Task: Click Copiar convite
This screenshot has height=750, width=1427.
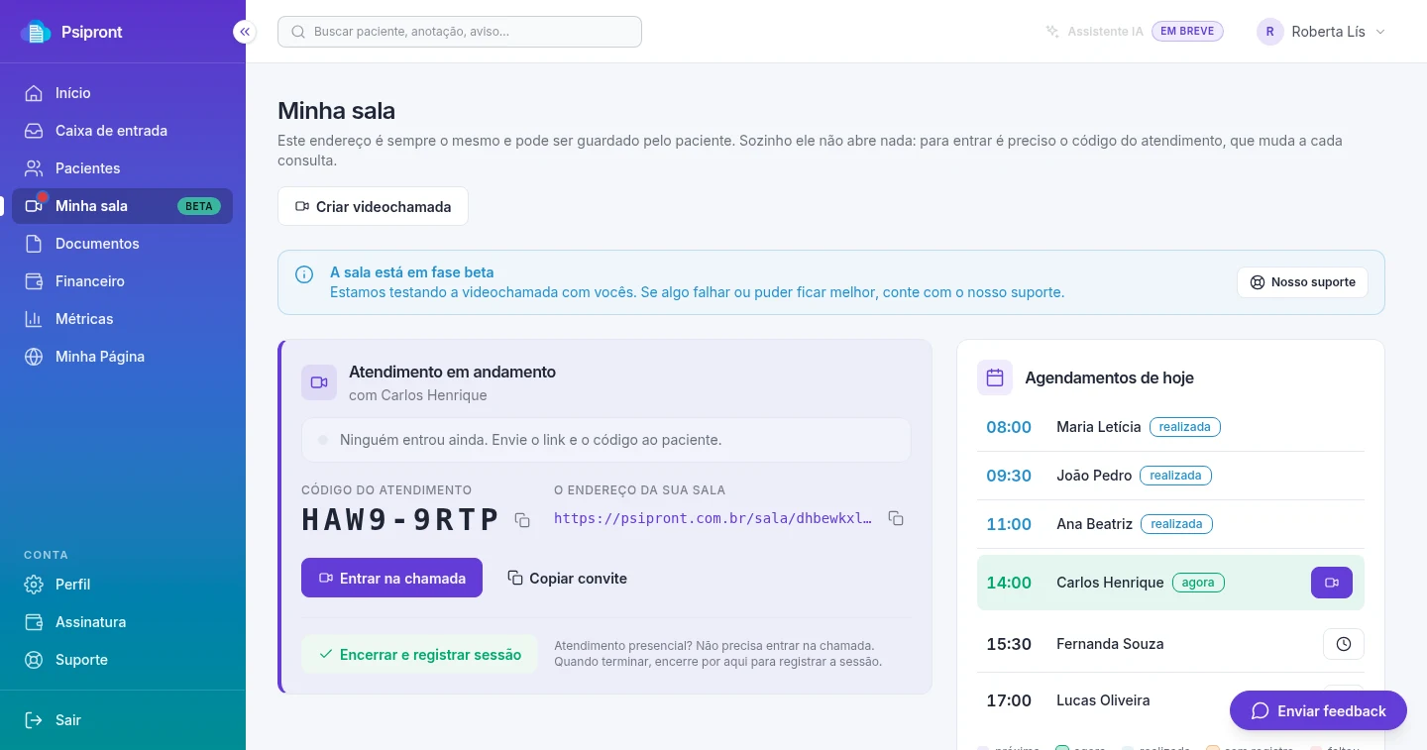Action: [x=567, y=578]
